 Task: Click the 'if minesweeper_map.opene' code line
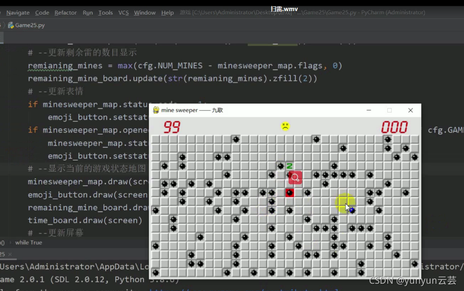pyautogui.click(x=88, y=130)
